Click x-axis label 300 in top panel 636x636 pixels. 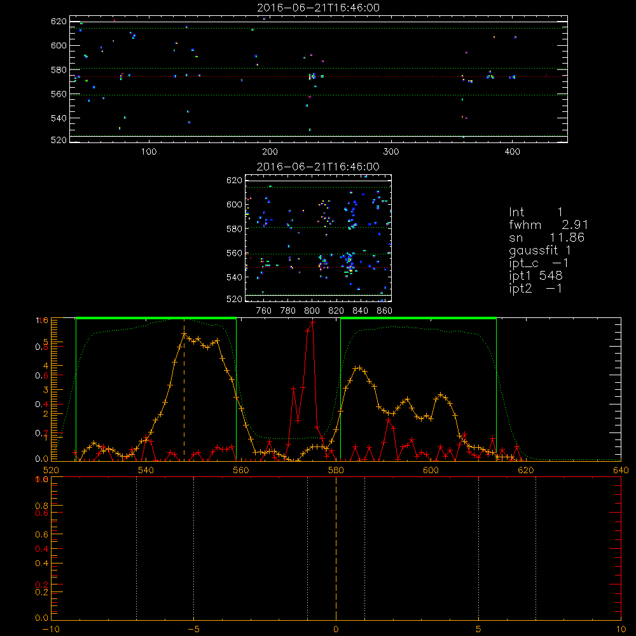[391, 151]
